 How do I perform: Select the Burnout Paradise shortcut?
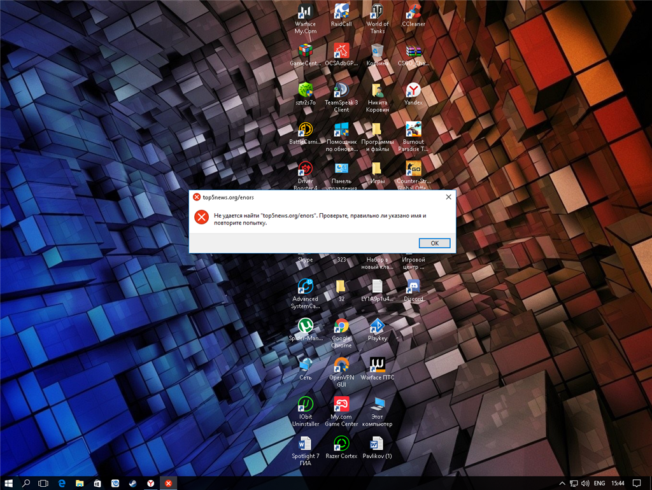coord(413,137)
